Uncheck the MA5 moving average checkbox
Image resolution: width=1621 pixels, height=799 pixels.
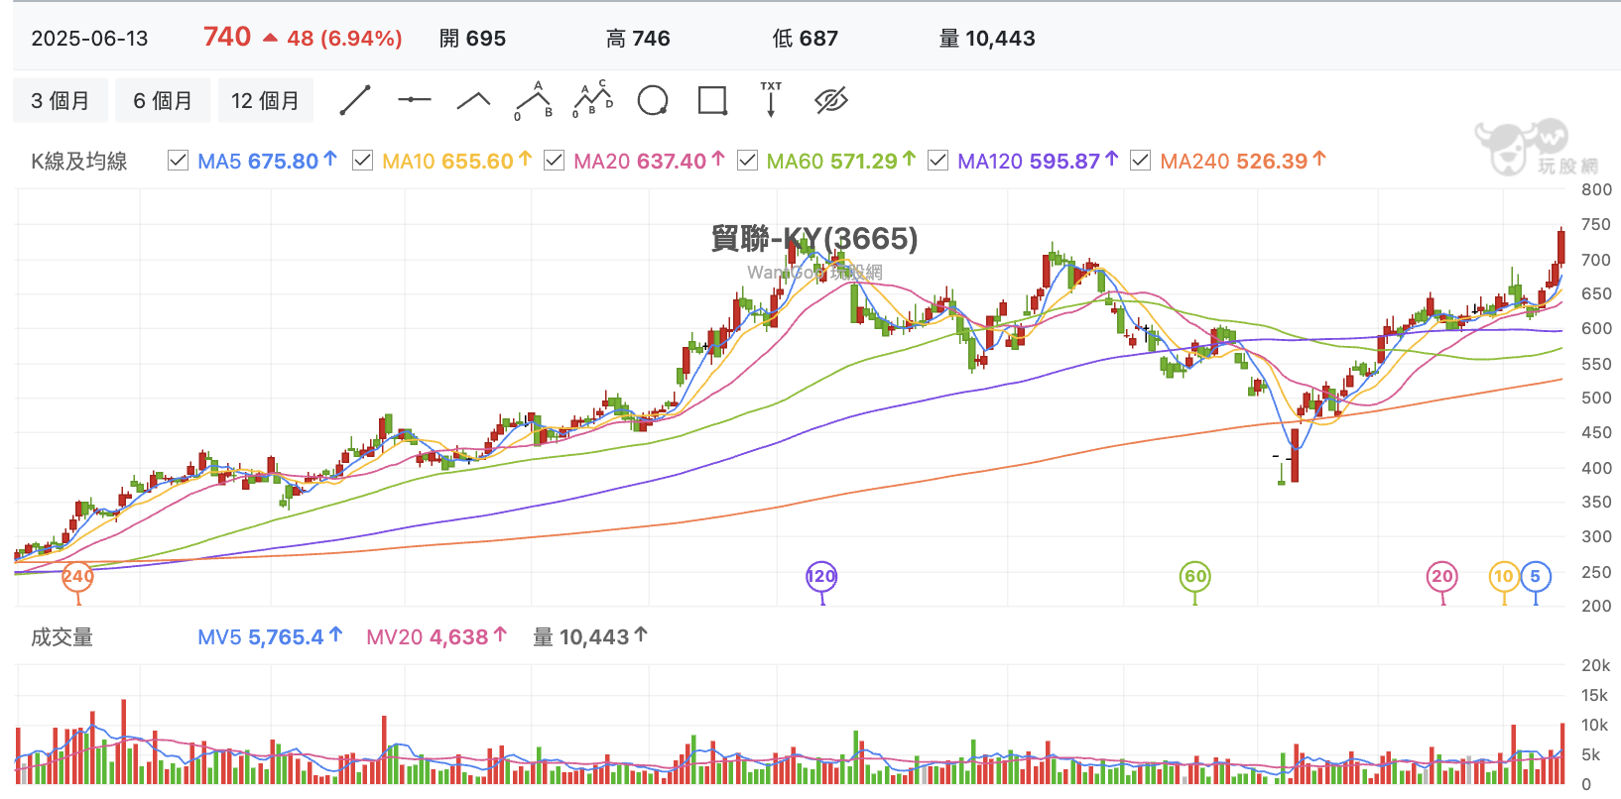pyautogui.click(x=179, y=161)
